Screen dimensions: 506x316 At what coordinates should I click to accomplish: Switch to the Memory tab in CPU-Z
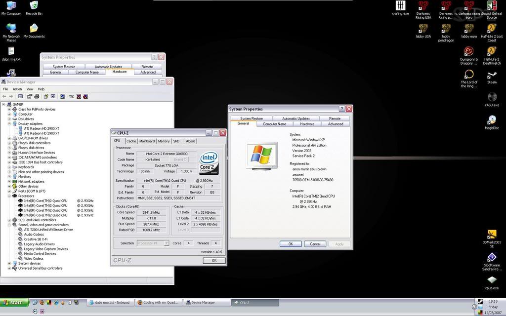pos(164,141)
